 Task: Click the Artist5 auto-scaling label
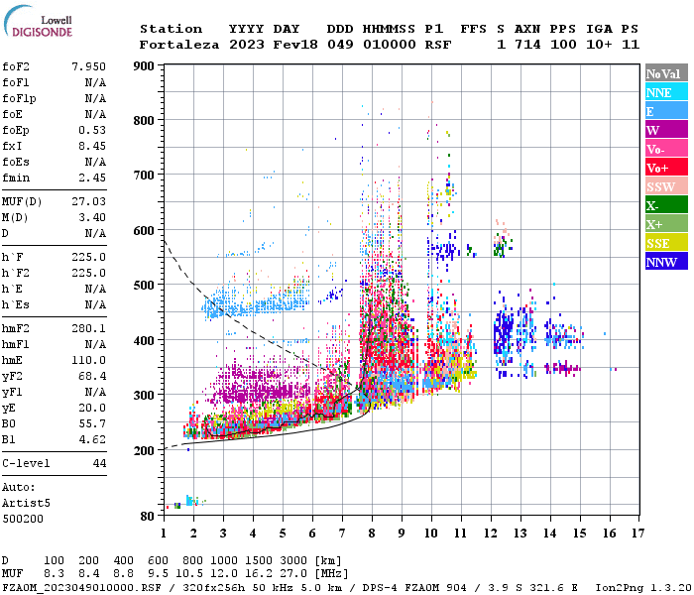pyautogui.click(x=26, y=504)
